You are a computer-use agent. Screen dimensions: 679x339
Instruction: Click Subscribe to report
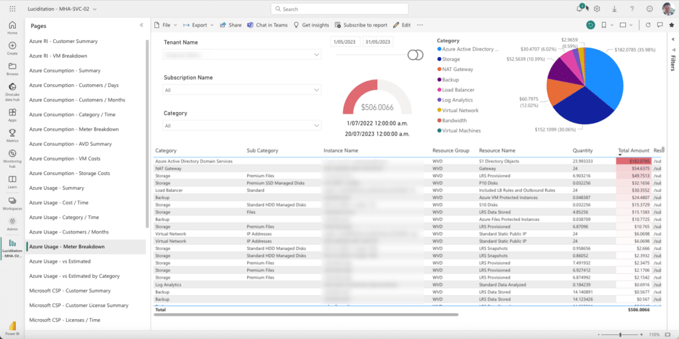tap(361, 25)
